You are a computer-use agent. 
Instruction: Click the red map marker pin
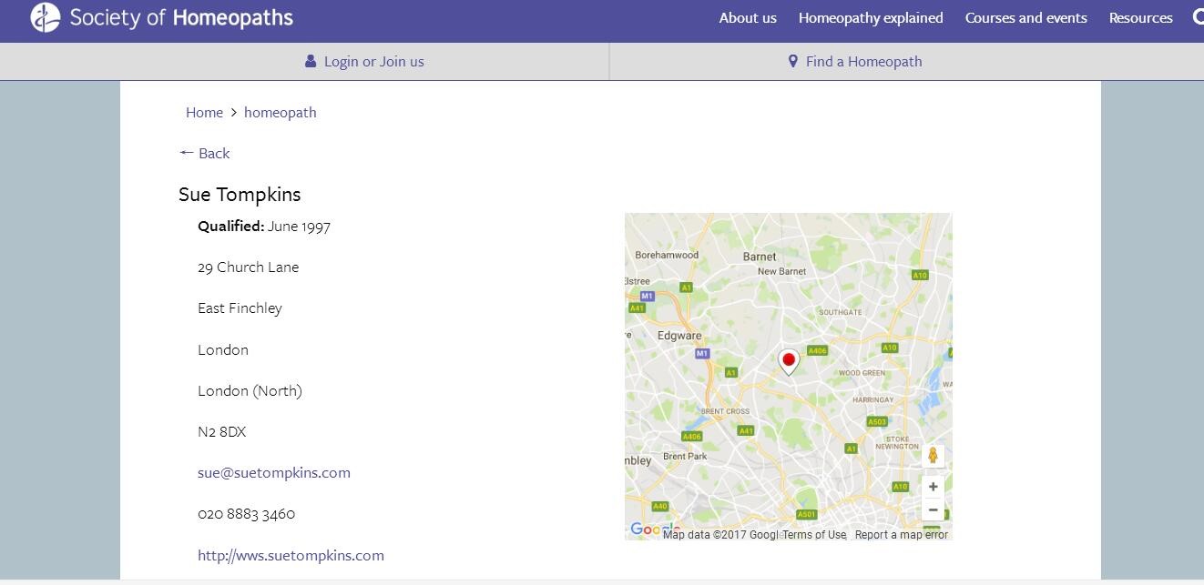pyautogui.click(x=789, y=360)
